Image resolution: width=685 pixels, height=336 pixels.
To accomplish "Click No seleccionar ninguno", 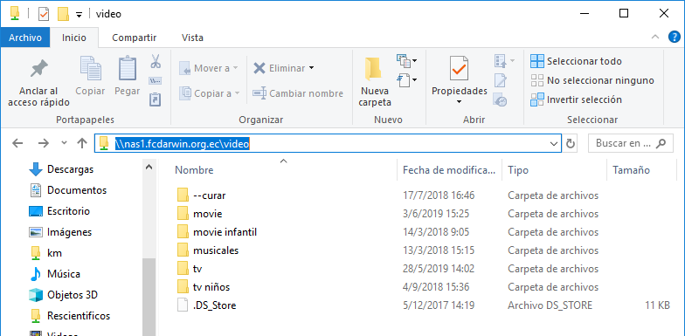I will (592, 80).
